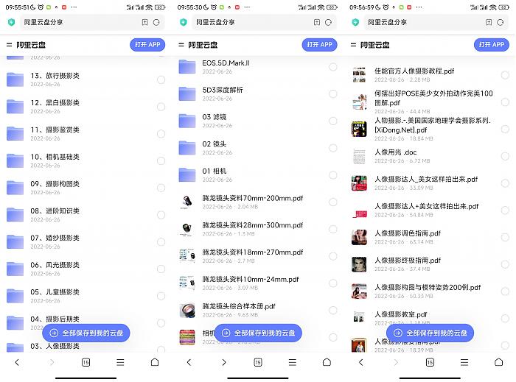
Task: Open the browser menu icon in left screen's bottom bar
Action: [120, 362]
